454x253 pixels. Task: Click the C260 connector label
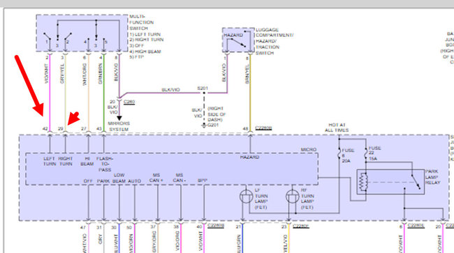pos(129,102)
